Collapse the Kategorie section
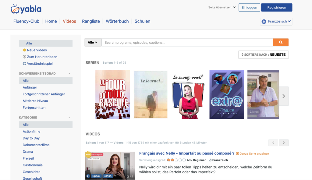 (x=69, y=118)
